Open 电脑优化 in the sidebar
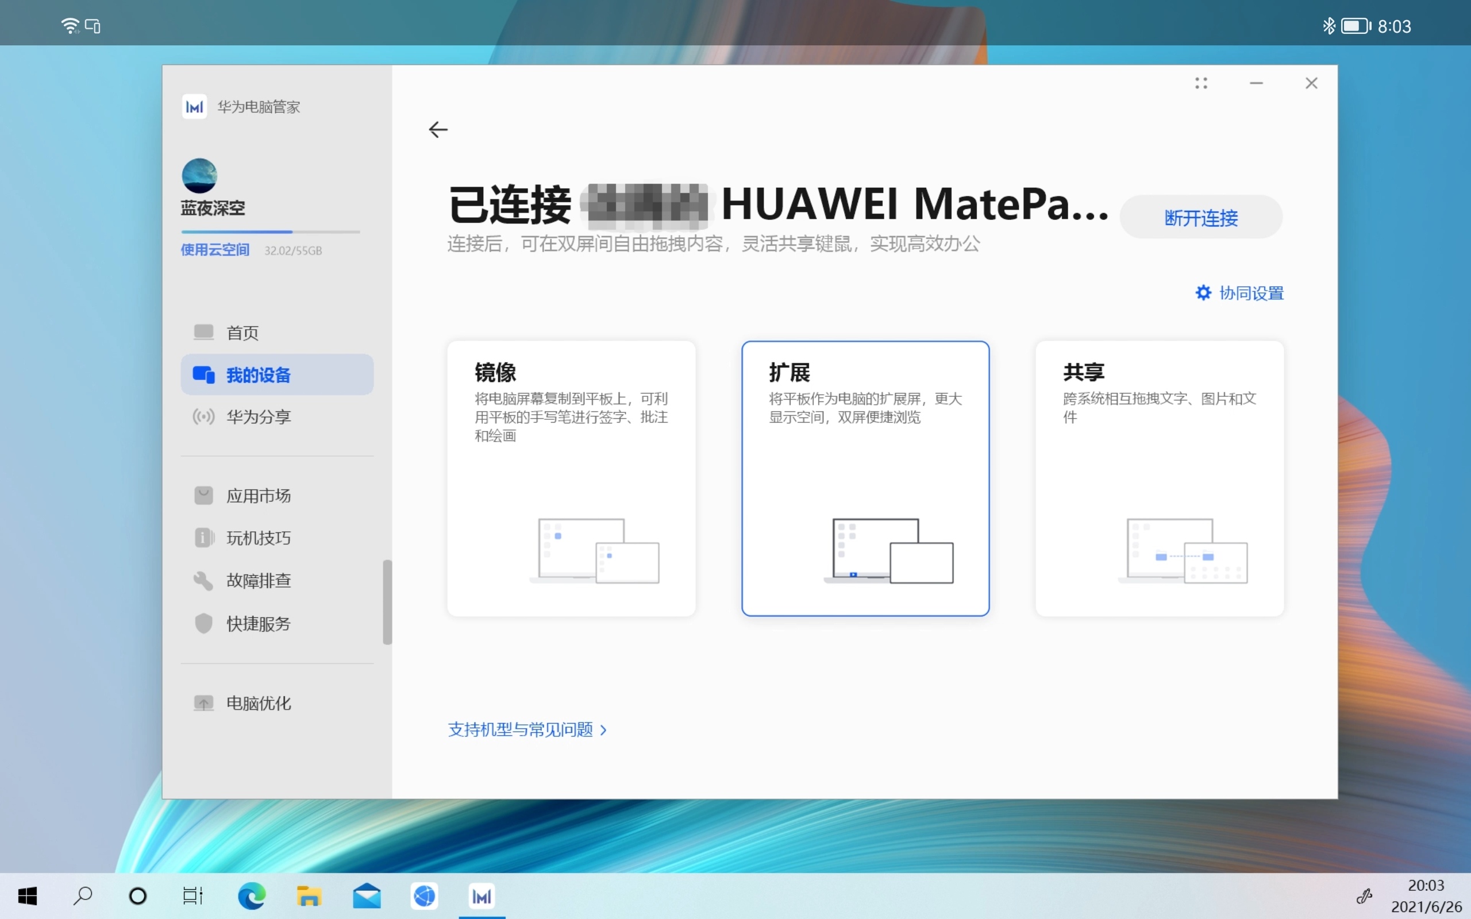Screen dimensions: 1471x919 tap(276, 703)
